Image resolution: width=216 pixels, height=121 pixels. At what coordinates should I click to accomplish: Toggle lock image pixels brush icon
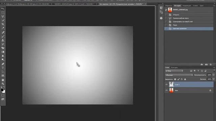179,79
